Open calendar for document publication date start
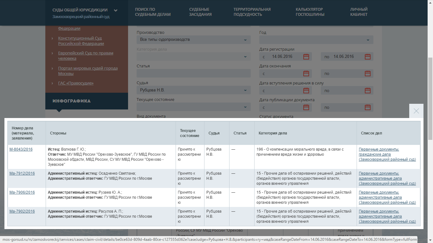 click(306, 107)
